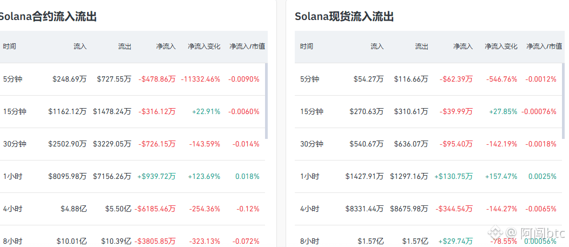Click the $270.63万 spot inflow value

[367, 111]
